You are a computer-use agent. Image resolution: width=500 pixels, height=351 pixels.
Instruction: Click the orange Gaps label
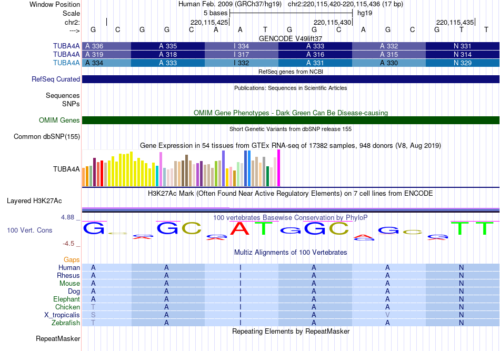coord(72,259)
